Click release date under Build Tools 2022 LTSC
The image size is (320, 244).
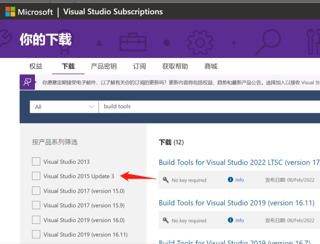click(290, 180)
